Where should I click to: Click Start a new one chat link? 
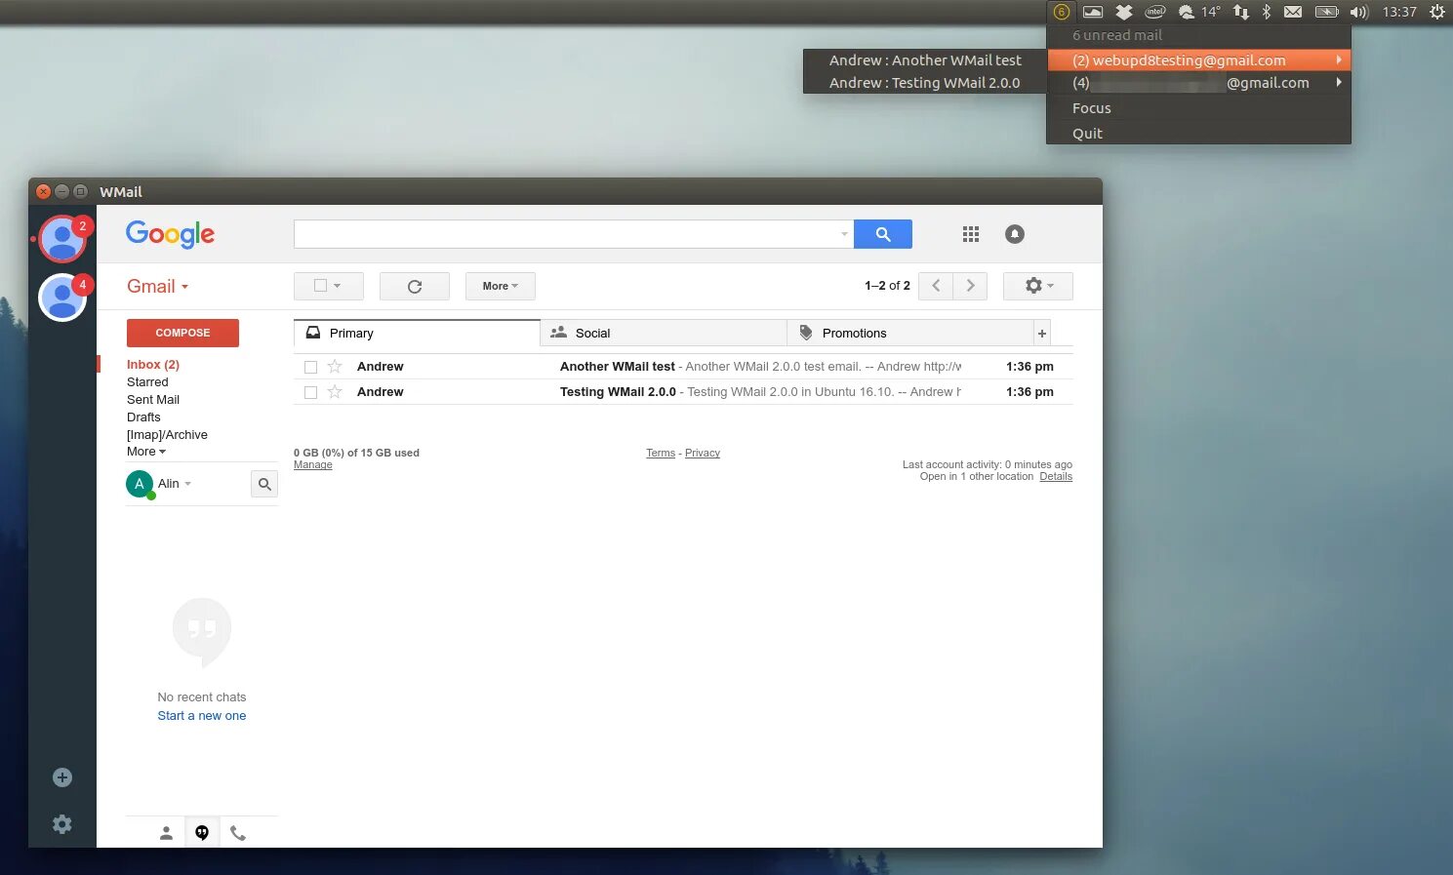202,716
